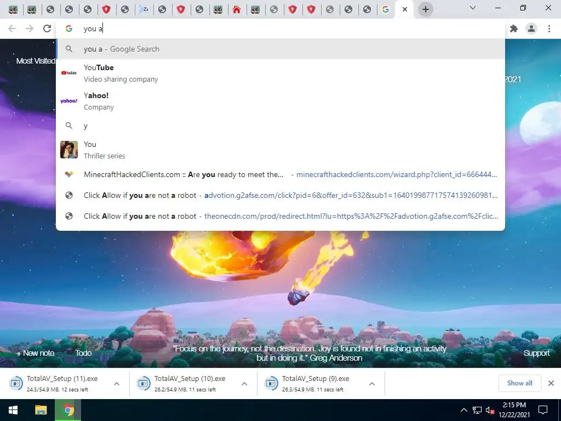Open the Extensions puzzle icon
The width and height of the screenshot is (561, 421).
tap(514, 29)
